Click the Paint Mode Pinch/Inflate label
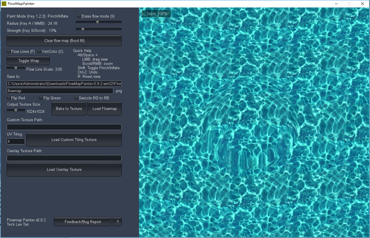Screen dimensions: 370x238 pos(38,16)
